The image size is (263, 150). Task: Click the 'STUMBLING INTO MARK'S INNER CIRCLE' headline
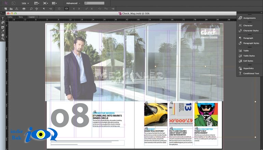pyautogui.click(x=107, y=117)
